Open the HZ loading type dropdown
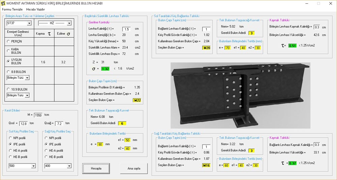Screen dimensions: 337x180 69,23
